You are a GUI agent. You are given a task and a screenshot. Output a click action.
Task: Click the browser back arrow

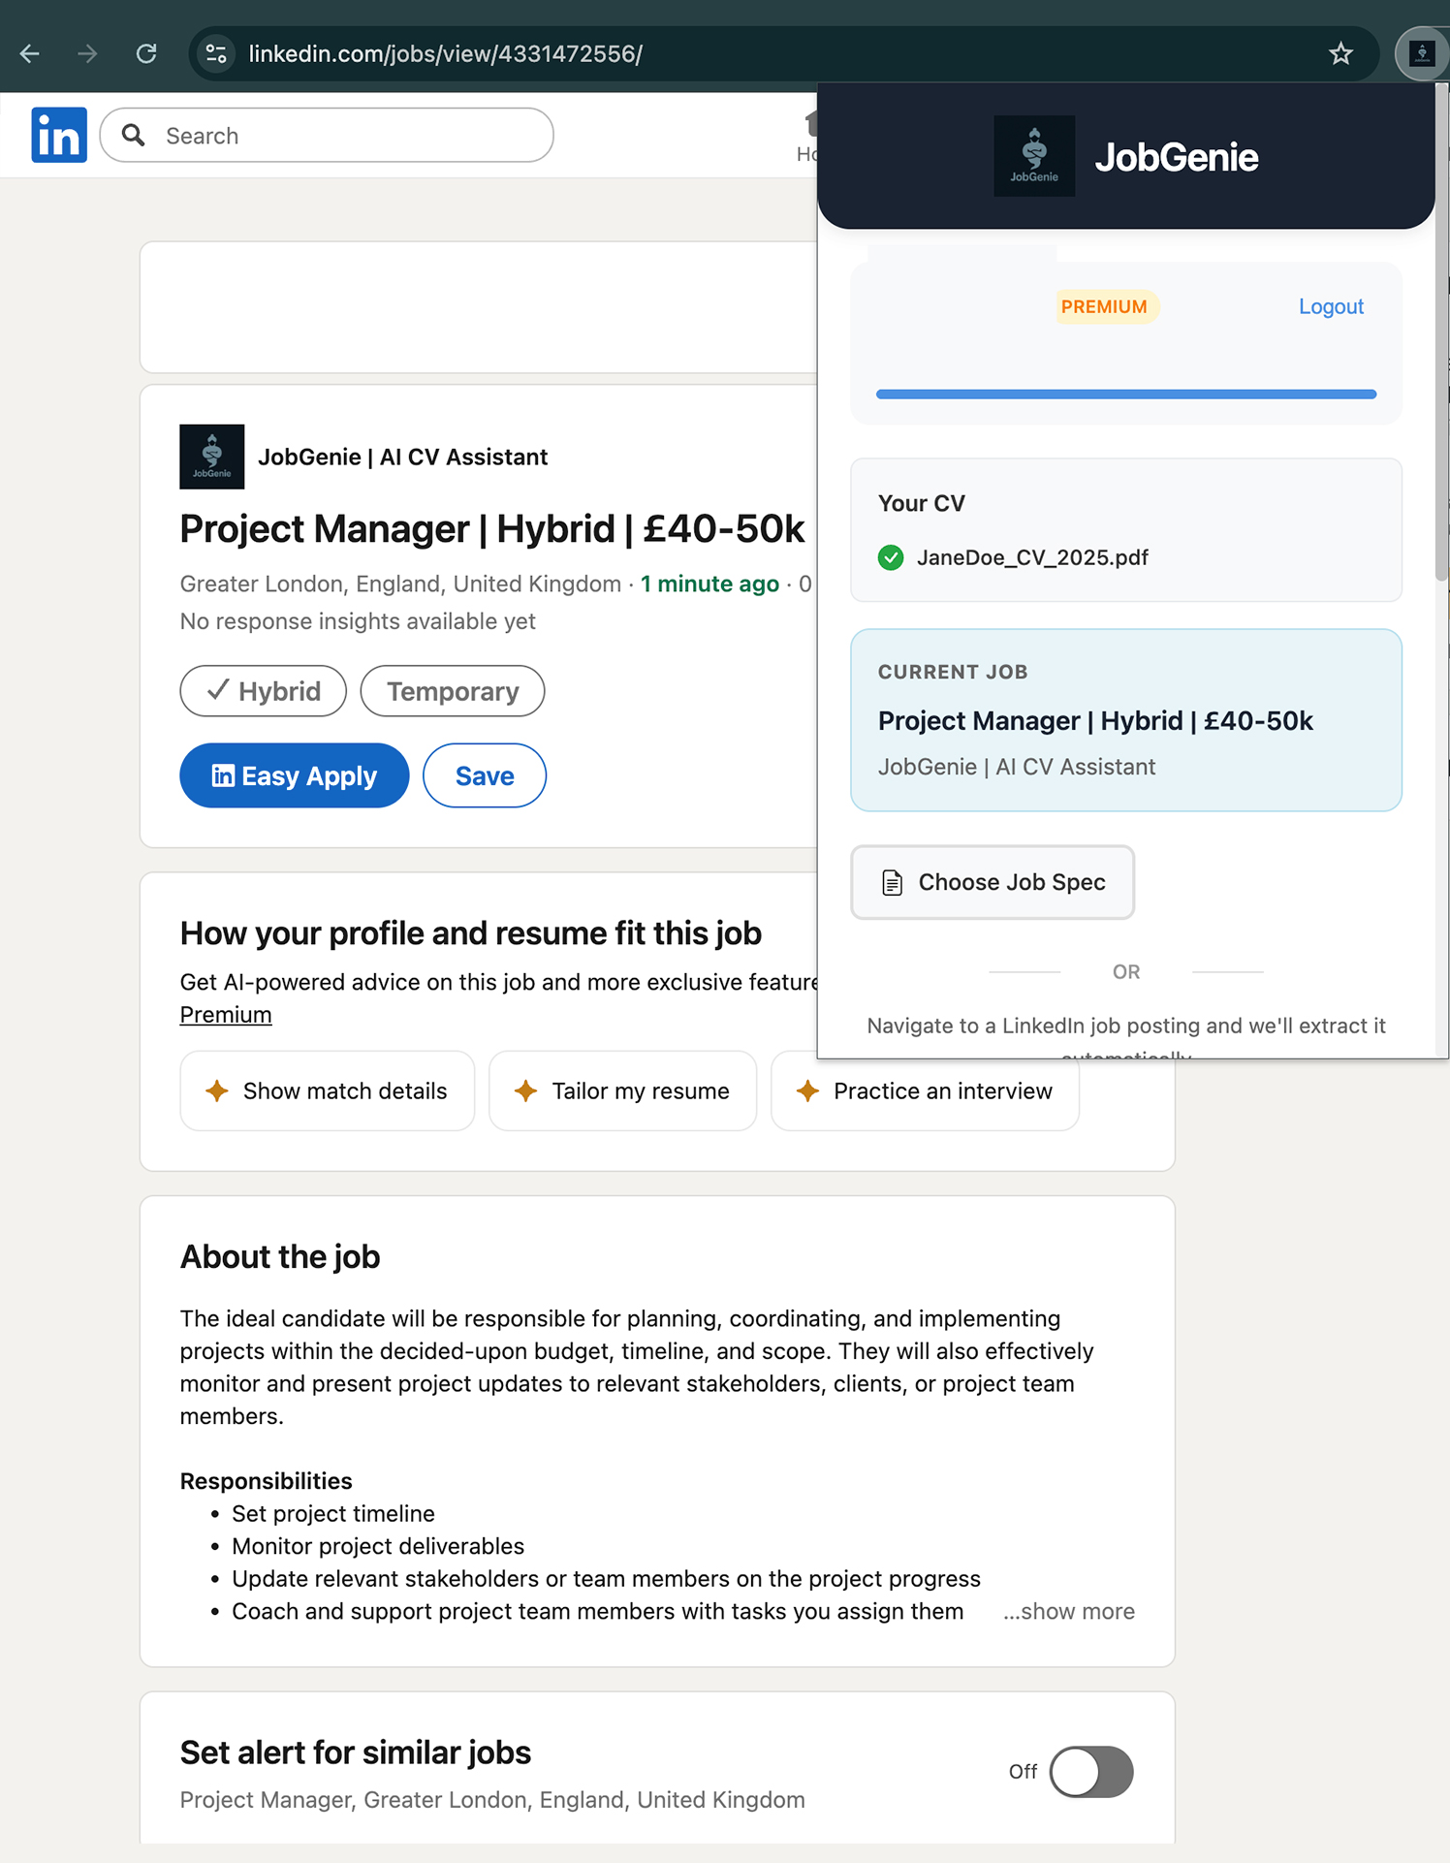point(30,54)
